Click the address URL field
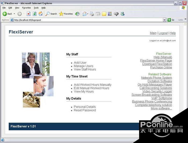Image resolution: width=188 pixels, height=143 pixels. click(x=88, y=20)
